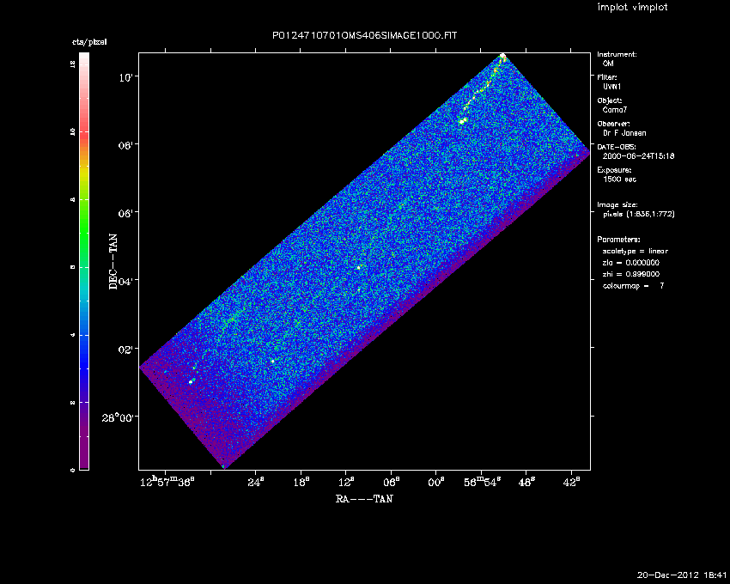Image resolution: width=730 pixels, height=584 pixels.
Task: Click the 'Object:' label
Action: tap(610, 100)
